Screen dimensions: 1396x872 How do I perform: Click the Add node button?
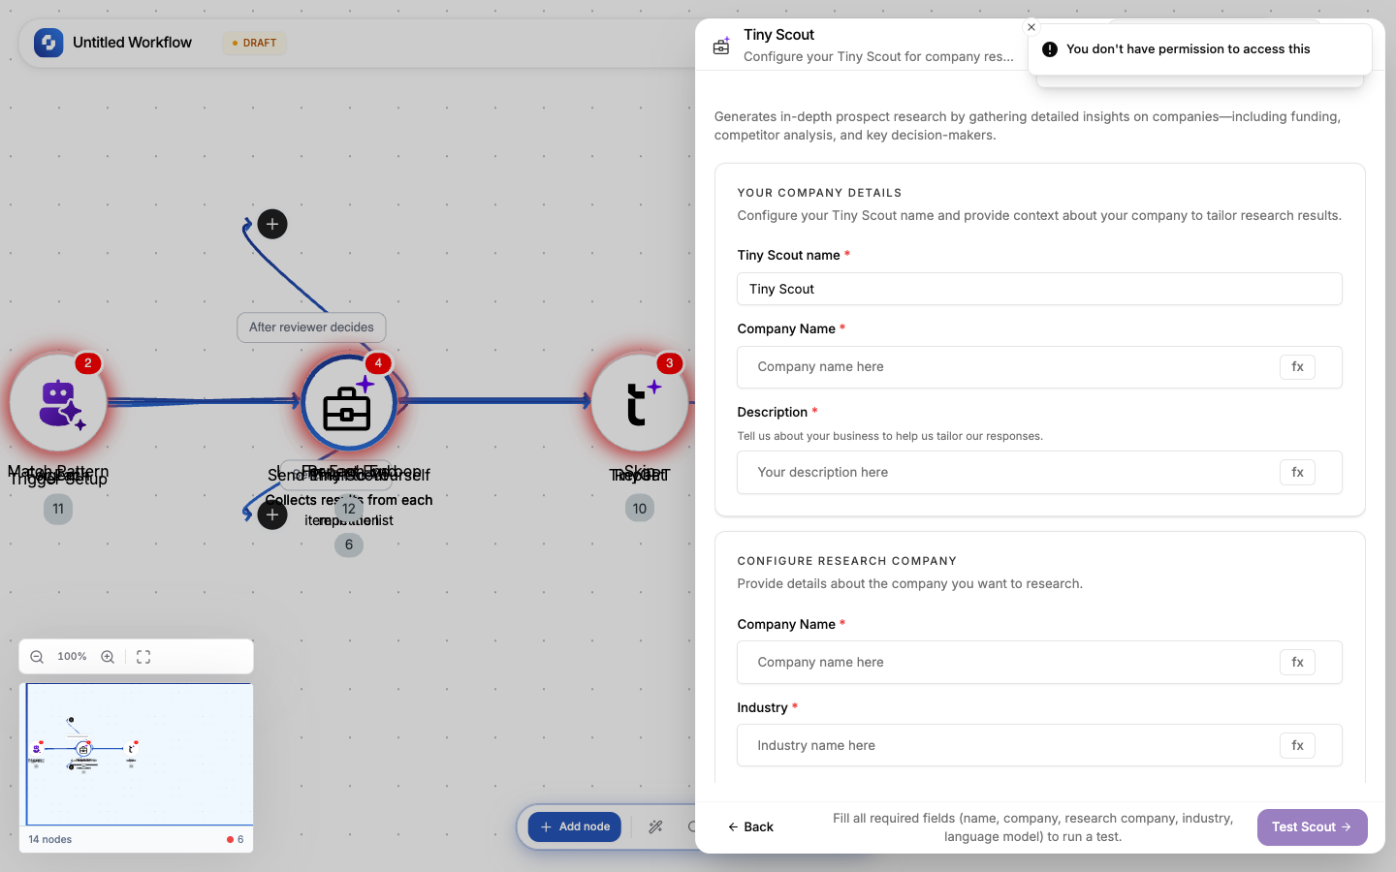575,826
